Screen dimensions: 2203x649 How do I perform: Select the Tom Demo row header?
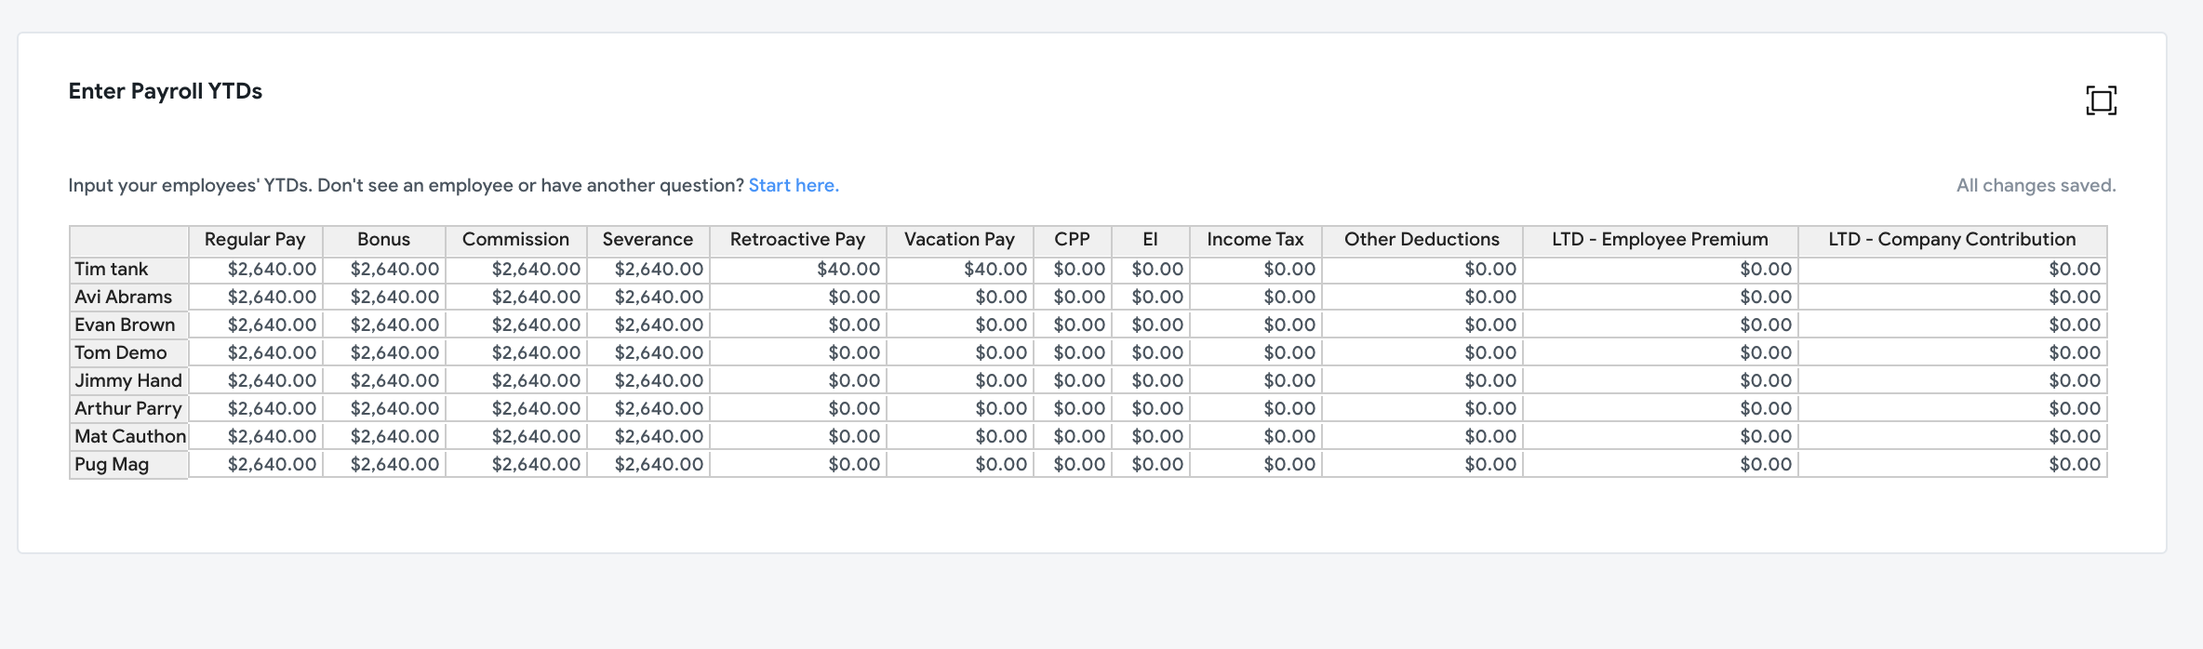click(129, 353)
